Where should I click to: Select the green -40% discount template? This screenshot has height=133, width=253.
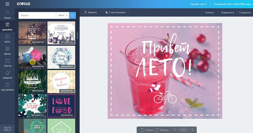click(x=61, y=126)
